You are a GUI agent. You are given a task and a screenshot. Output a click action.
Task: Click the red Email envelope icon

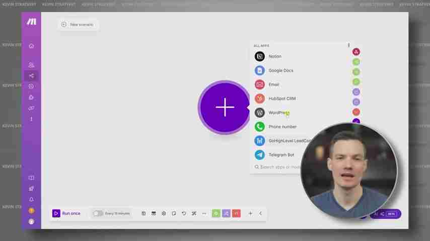tap(259, 84)
